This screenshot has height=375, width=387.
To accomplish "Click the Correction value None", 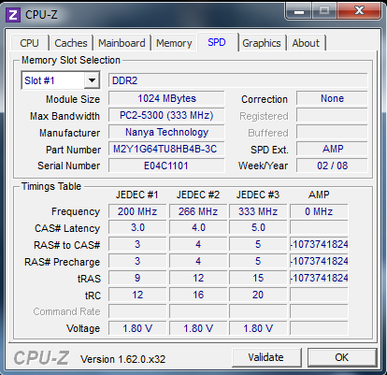I will pos(332,98).
